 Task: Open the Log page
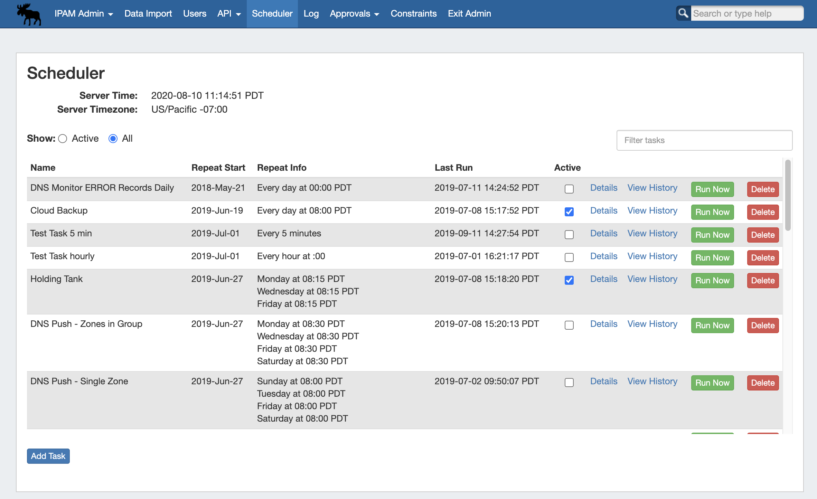point(311,14)
